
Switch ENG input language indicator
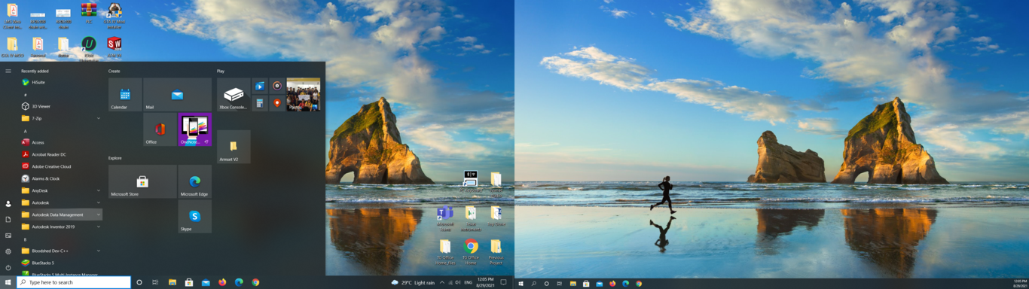point(468,282)
